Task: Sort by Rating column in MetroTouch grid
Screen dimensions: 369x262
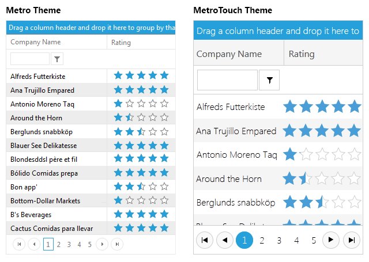Action: click(x=302, y=54)
